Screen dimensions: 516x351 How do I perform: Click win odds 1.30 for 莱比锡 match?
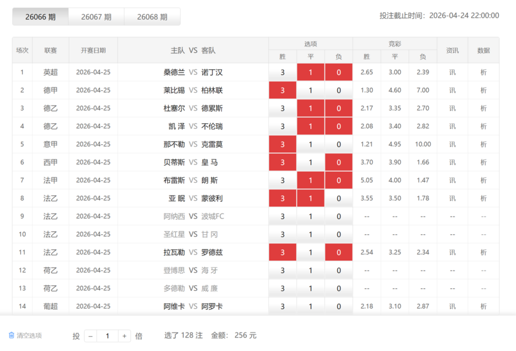[x=367, y=90]
